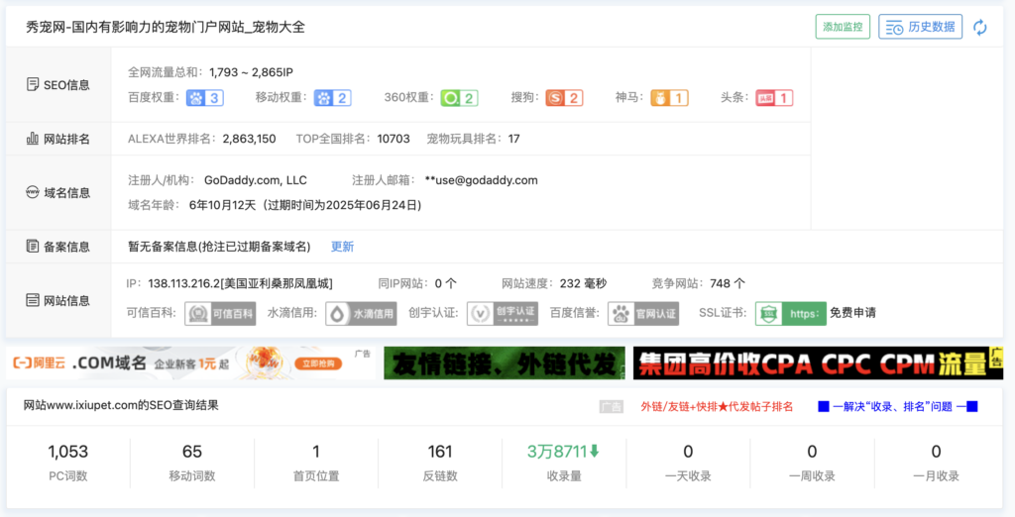Open the Aliyun .COM domain ad banner
The width and height of the screenshot is (1015, 517).
pyautogui.click(x=190, y=363)
